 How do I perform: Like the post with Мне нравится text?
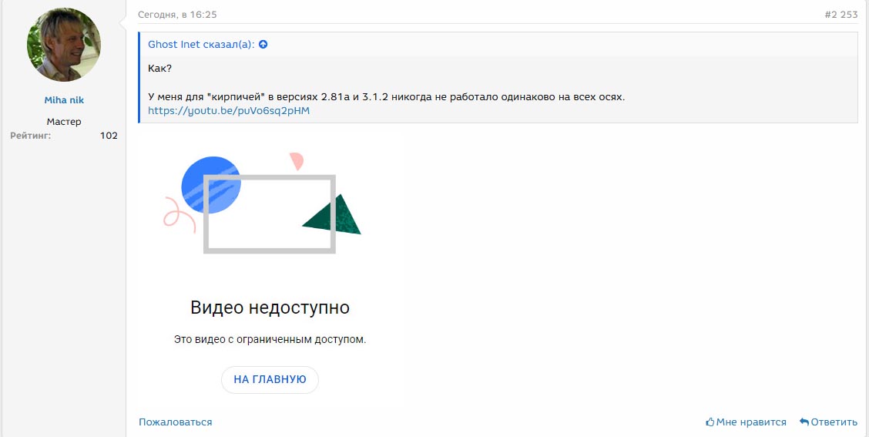(x=751, y=422)
